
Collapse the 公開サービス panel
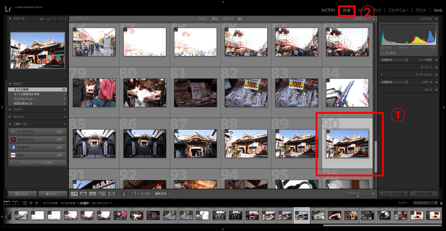tap(10, 124)
